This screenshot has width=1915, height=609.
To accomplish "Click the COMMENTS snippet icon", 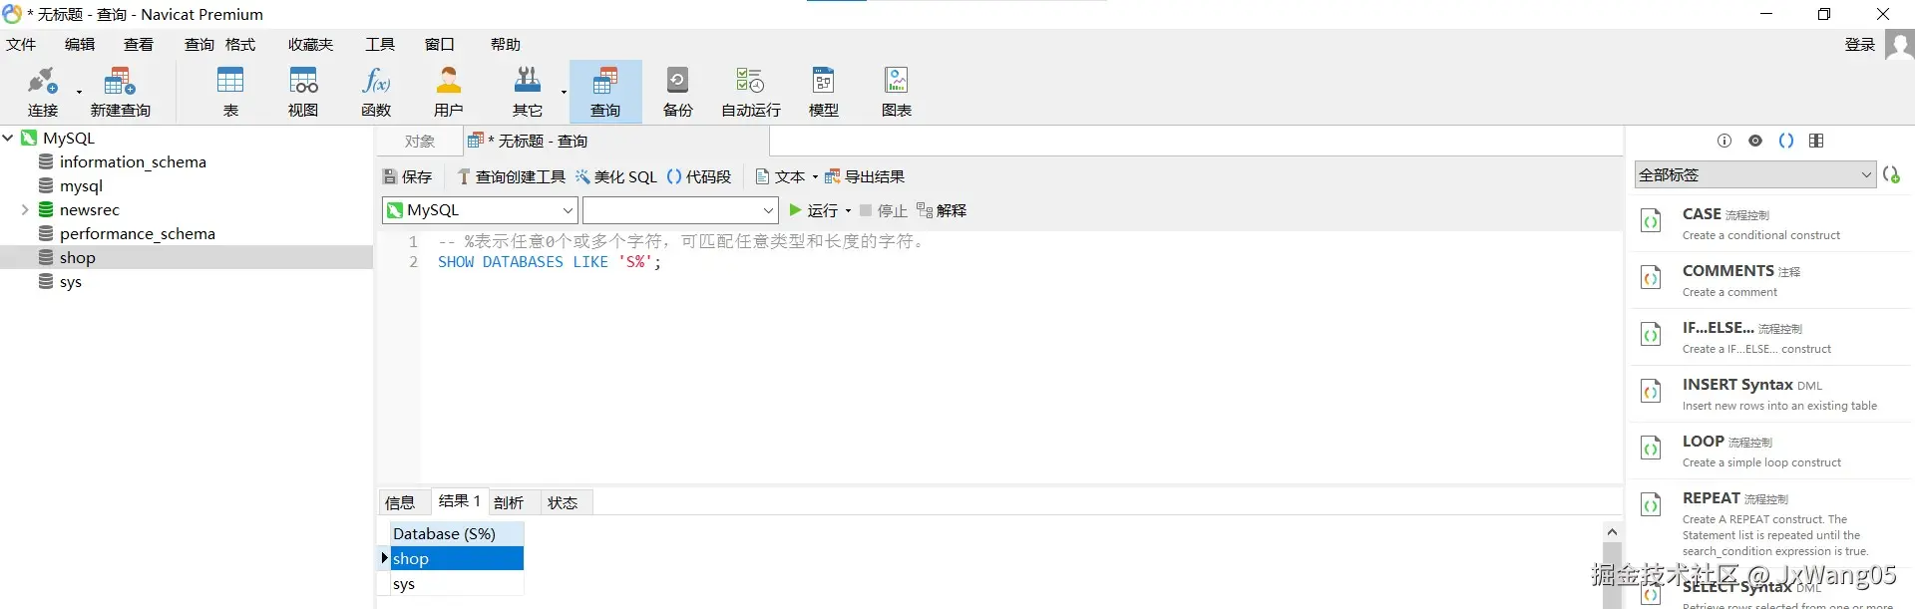I will [1652, 278].
